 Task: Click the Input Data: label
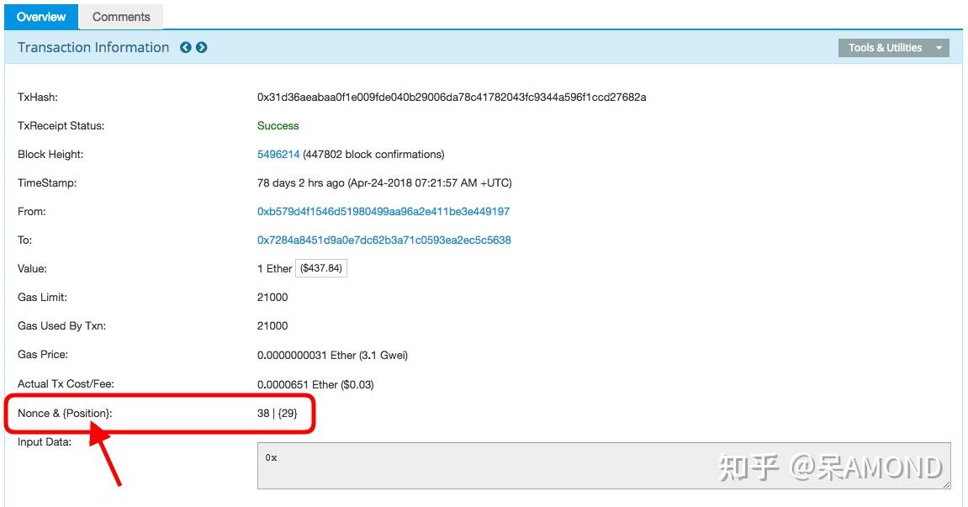(45, 442)
